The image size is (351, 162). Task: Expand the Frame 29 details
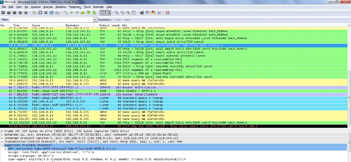(x=2, y=131)
